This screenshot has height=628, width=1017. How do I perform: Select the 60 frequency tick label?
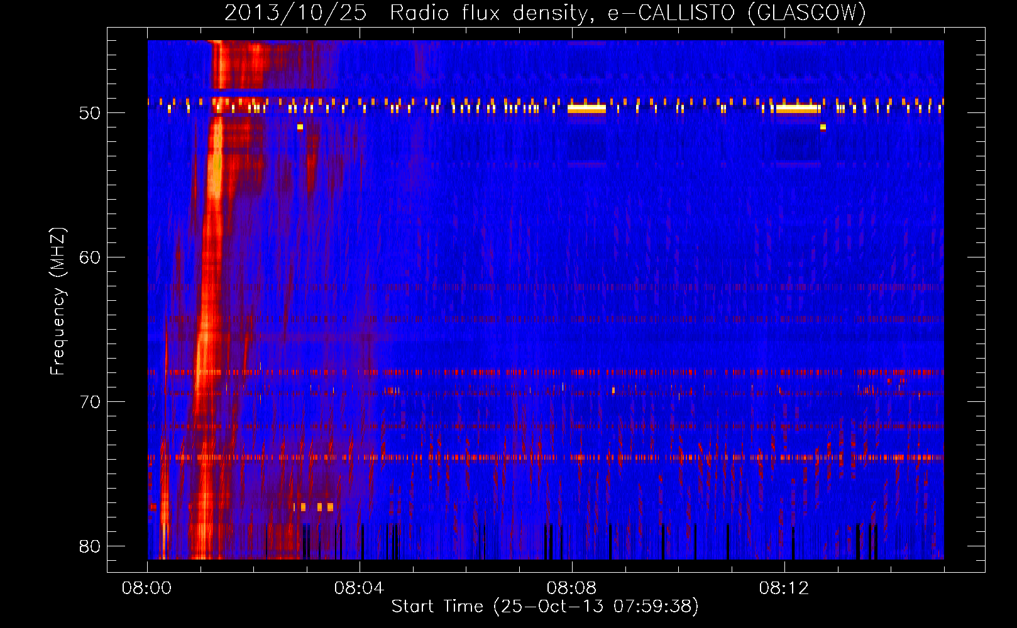(x=90, y=257)
